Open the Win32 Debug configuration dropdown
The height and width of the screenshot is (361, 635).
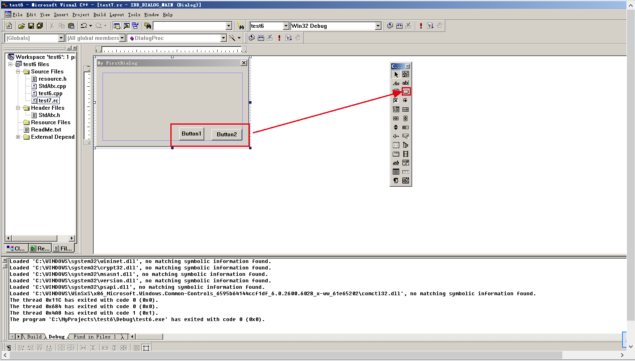pyautogui.click(x=378, y=26)
